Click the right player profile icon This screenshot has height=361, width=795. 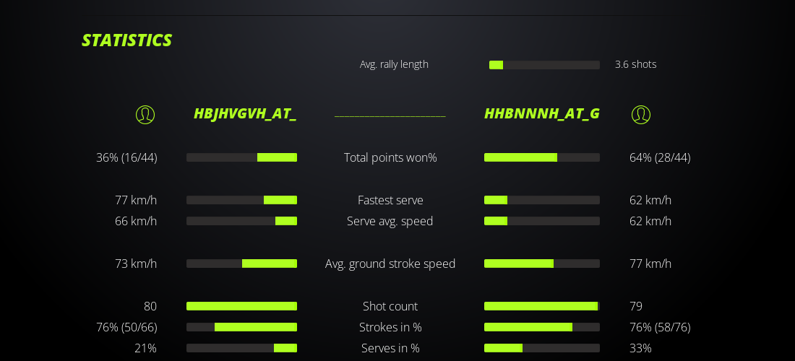(x=641, y=114)
